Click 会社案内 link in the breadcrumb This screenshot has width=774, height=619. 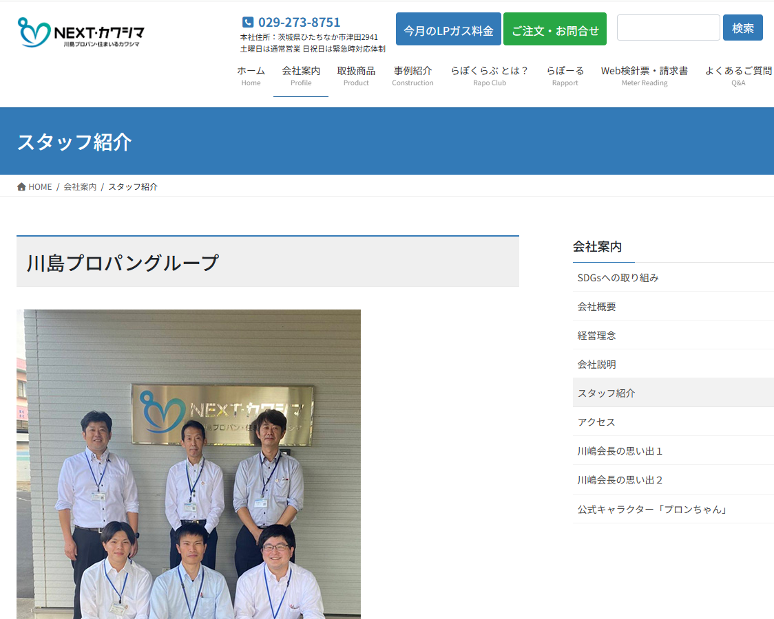(x=80, y=187)
